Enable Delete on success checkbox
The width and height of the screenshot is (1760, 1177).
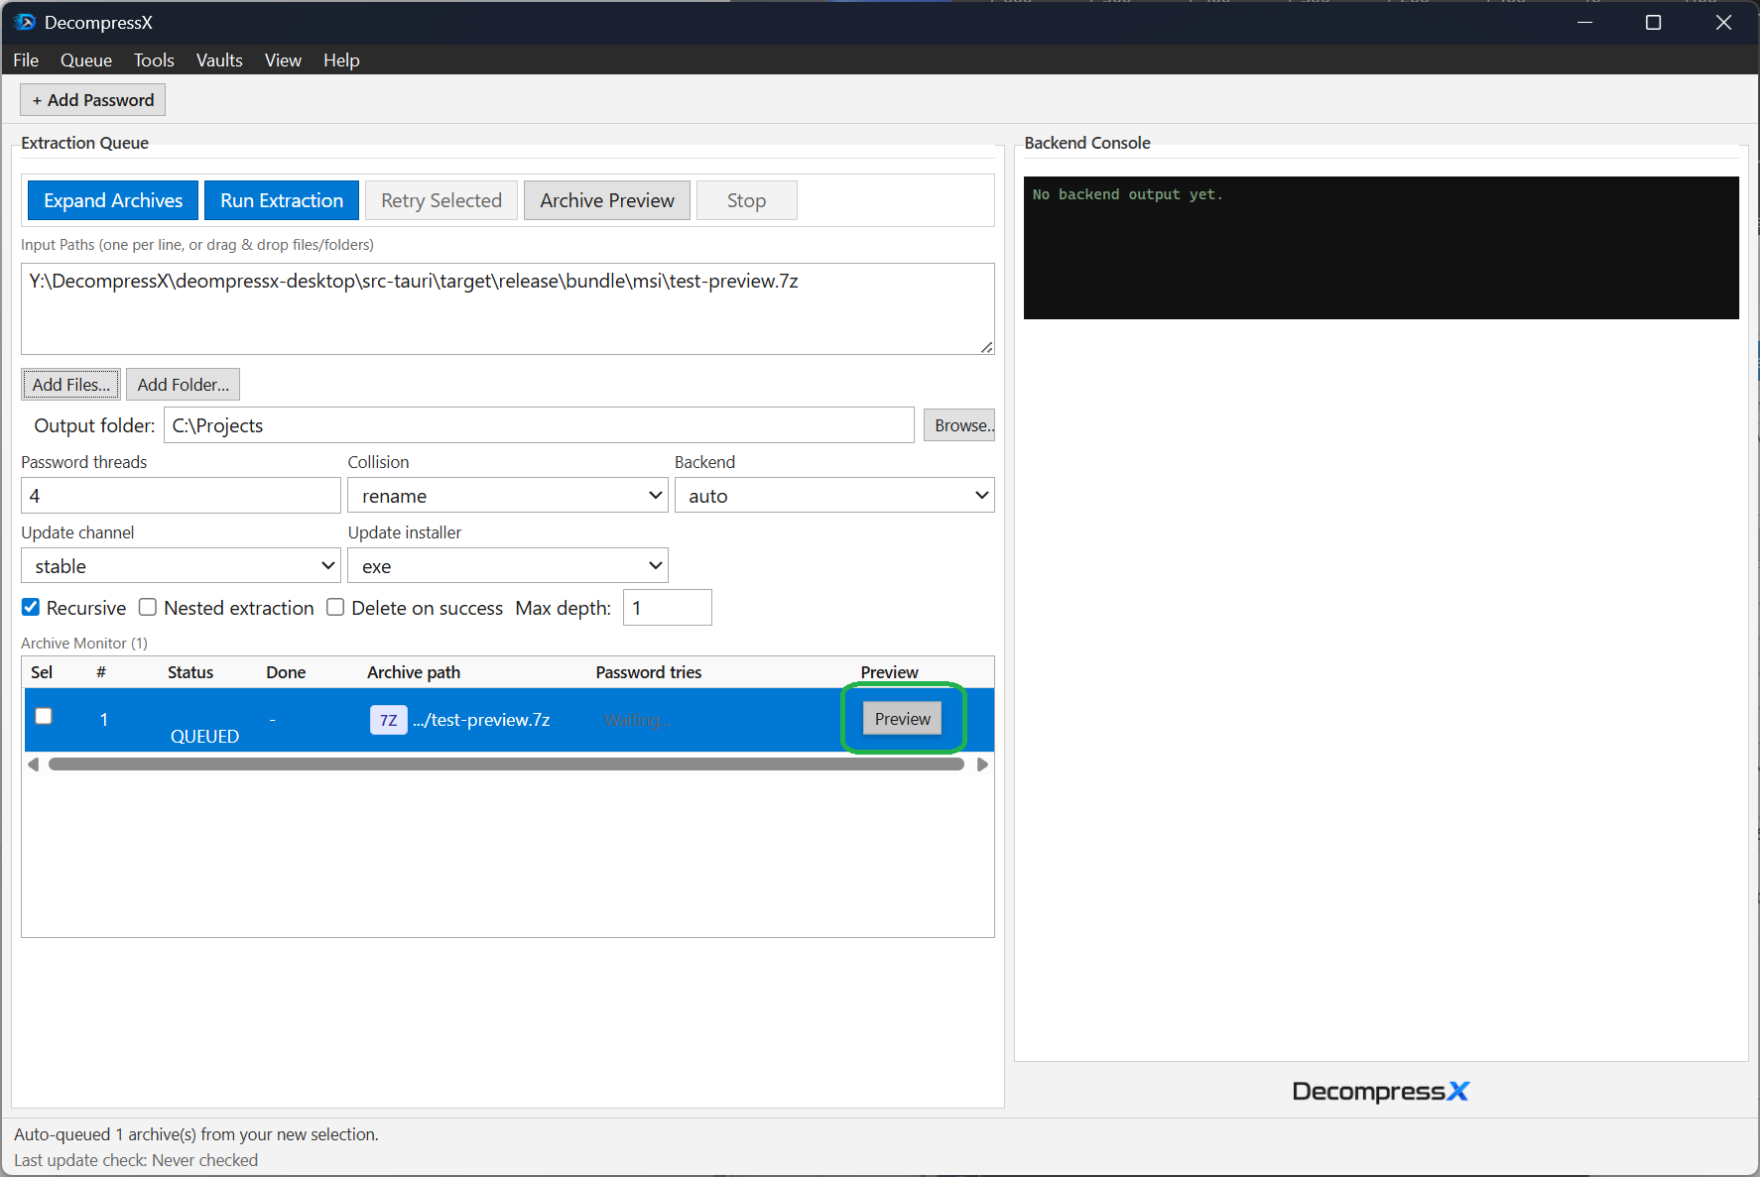click(335, 607)
